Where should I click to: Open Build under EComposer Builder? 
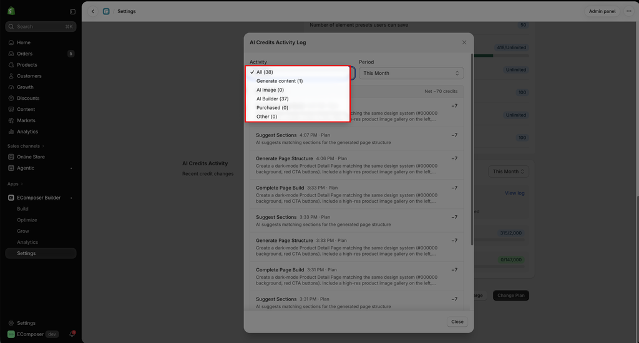point(23,209)
